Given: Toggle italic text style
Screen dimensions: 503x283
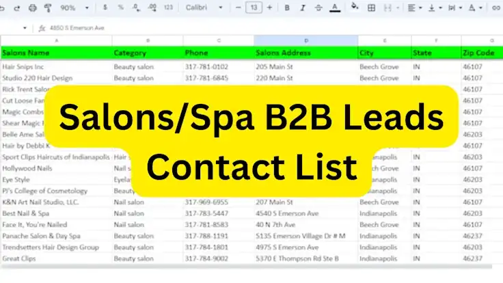Looking at the screenshot, I should coord(302,8).
